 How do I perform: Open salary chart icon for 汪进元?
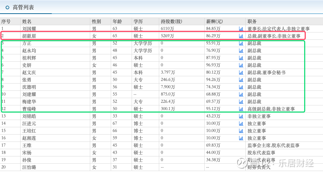point(241,124)
